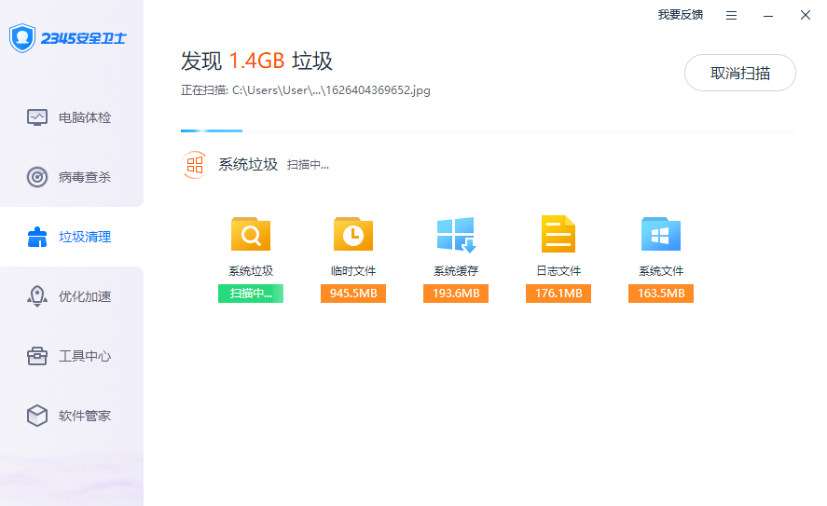Select the 垃圾清理 broom icon
The width and height of the screenshot is (827, 506).
click(x=37, y=237)
